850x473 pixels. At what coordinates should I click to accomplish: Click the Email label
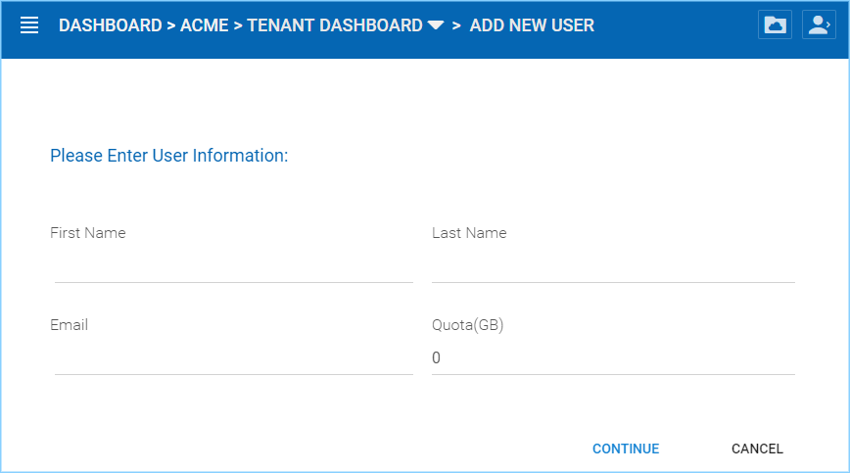(69, 325)
